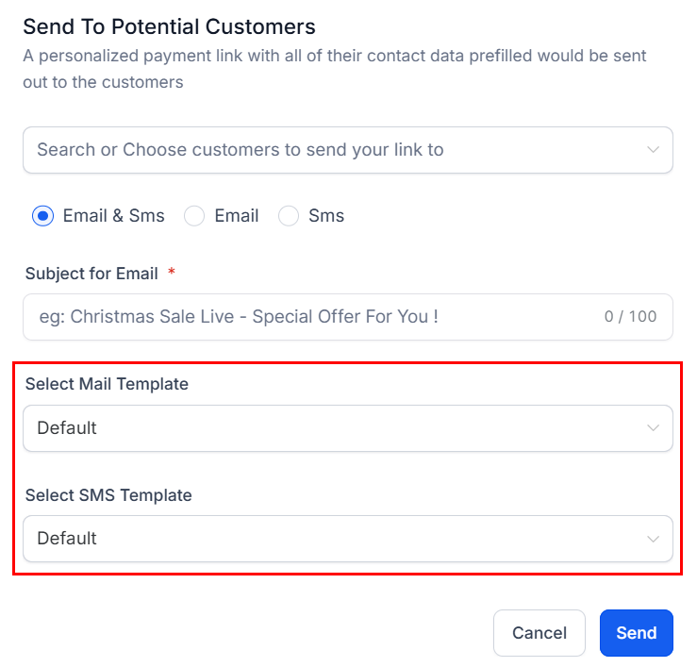Click the red required asterisk
The image size is (697, 667).
coord(172,273)
